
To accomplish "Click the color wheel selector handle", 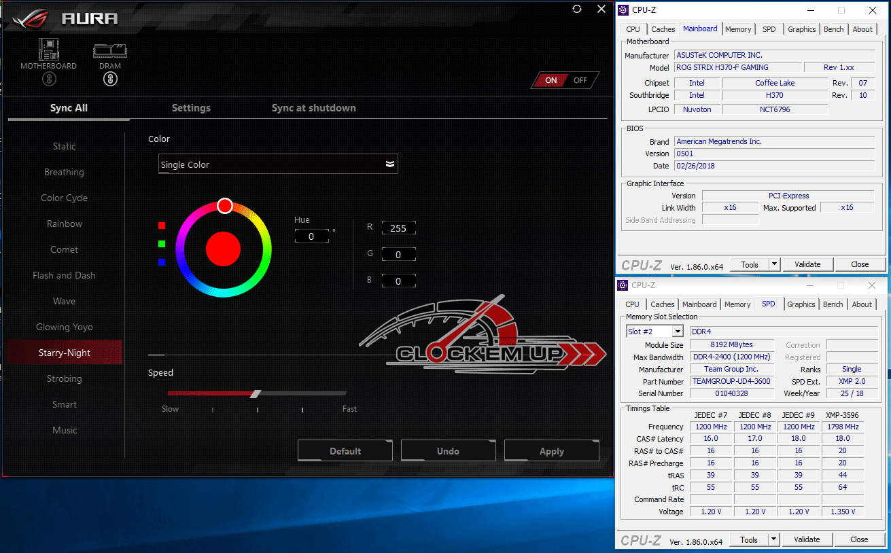I will [x=225, y=206].
